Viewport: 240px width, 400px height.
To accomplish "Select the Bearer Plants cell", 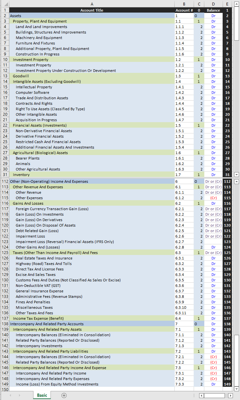I will [x=92, y=158].
